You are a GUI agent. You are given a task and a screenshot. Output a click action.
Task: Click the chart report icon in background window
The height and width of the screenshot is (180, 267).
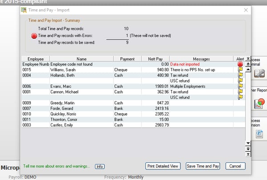[259, 104]
